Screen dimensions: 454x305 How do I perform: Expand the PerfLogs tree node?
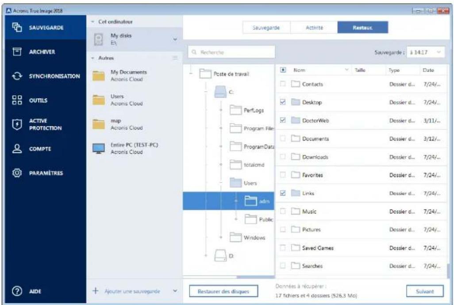221,110
